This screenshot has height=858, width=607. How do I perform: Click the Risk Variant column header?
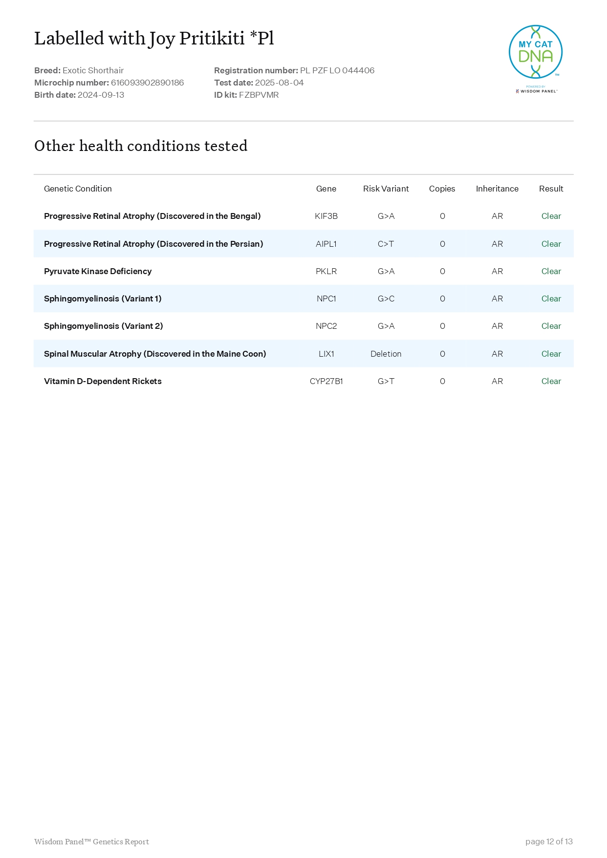click(x=386, y=189)
